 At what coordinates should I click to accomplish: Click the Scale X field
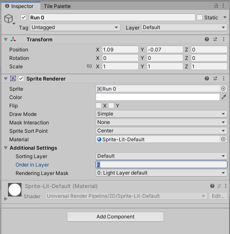tap(120, 66)
